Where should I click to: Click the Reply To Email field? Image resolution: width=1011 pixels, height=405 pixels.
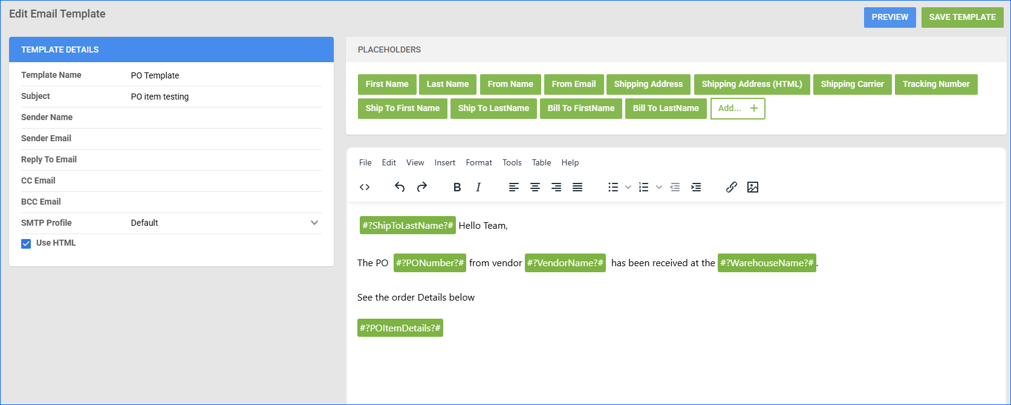click(x=226, y=160)
